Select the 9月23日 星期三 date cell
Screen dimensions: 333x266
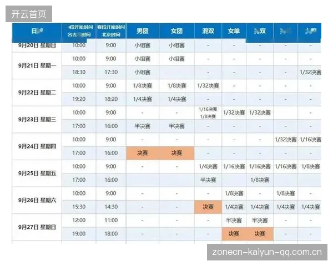click(x=37, y=120)
